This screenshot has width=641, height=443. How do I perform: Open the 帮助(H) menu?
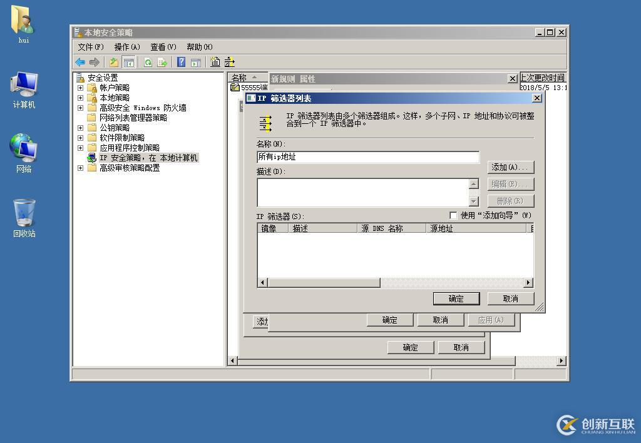pyautogui.click(x=200, y=47)
